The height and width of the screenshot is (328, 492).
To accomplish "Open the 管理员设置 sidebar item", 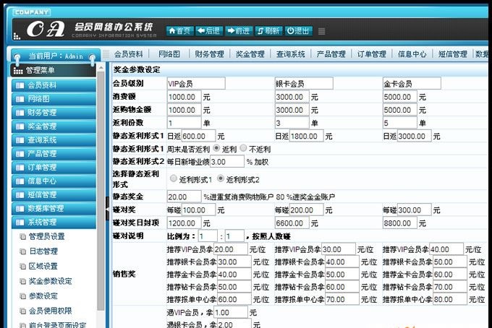I will click(46, 236).
